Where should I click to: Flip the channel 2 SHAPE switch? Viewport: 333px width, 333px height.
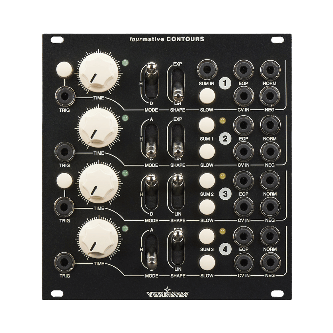pos(178,141)
